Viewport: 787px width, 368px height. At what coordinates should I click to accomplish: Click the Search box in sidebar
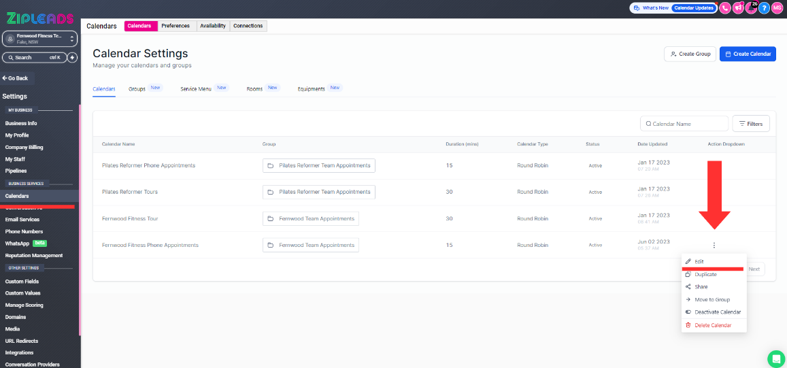(34, 58)
